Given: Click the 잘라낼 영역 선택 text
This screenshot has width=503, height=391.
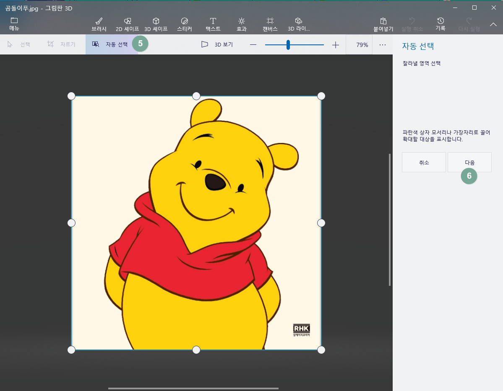Looking at the screenshot, I should (422, 63).
